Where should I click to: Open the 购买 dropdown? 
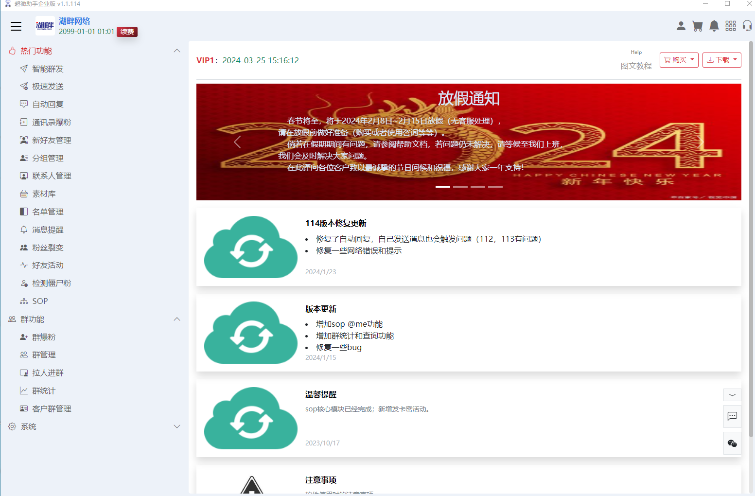(679, 60)
